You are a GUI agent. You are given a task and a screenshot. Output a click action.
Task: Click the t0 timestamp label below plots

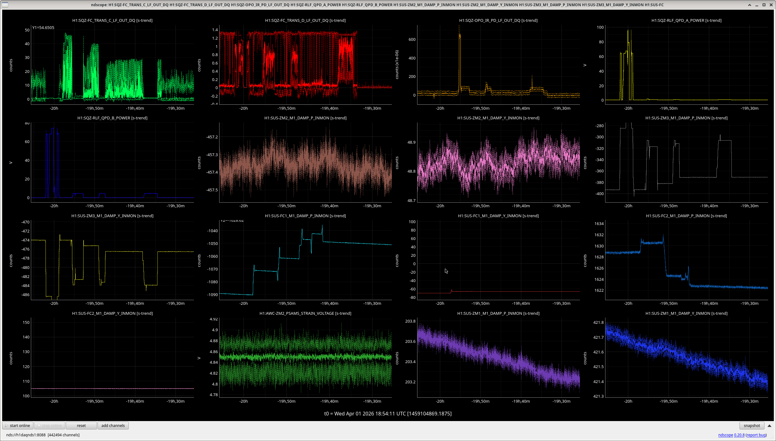pyautogui.click(x=388, y=414)
